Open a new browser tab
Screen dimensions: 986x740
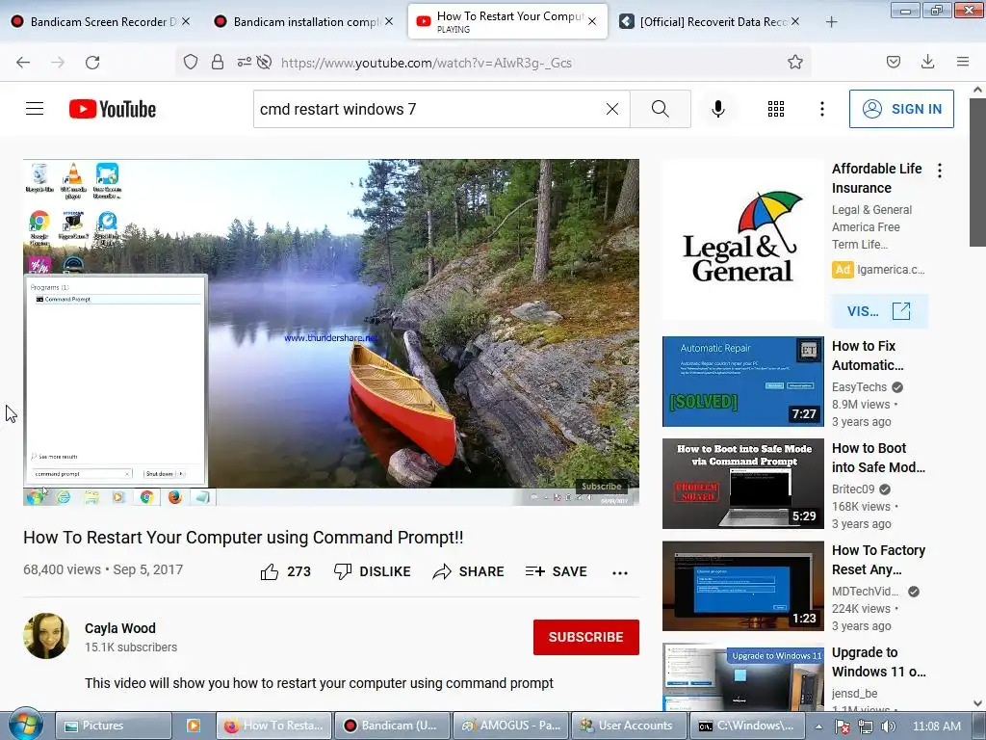(831, 22)
